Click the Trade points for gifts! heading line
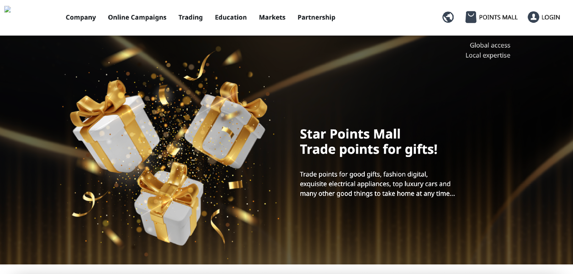 (369, 149)
